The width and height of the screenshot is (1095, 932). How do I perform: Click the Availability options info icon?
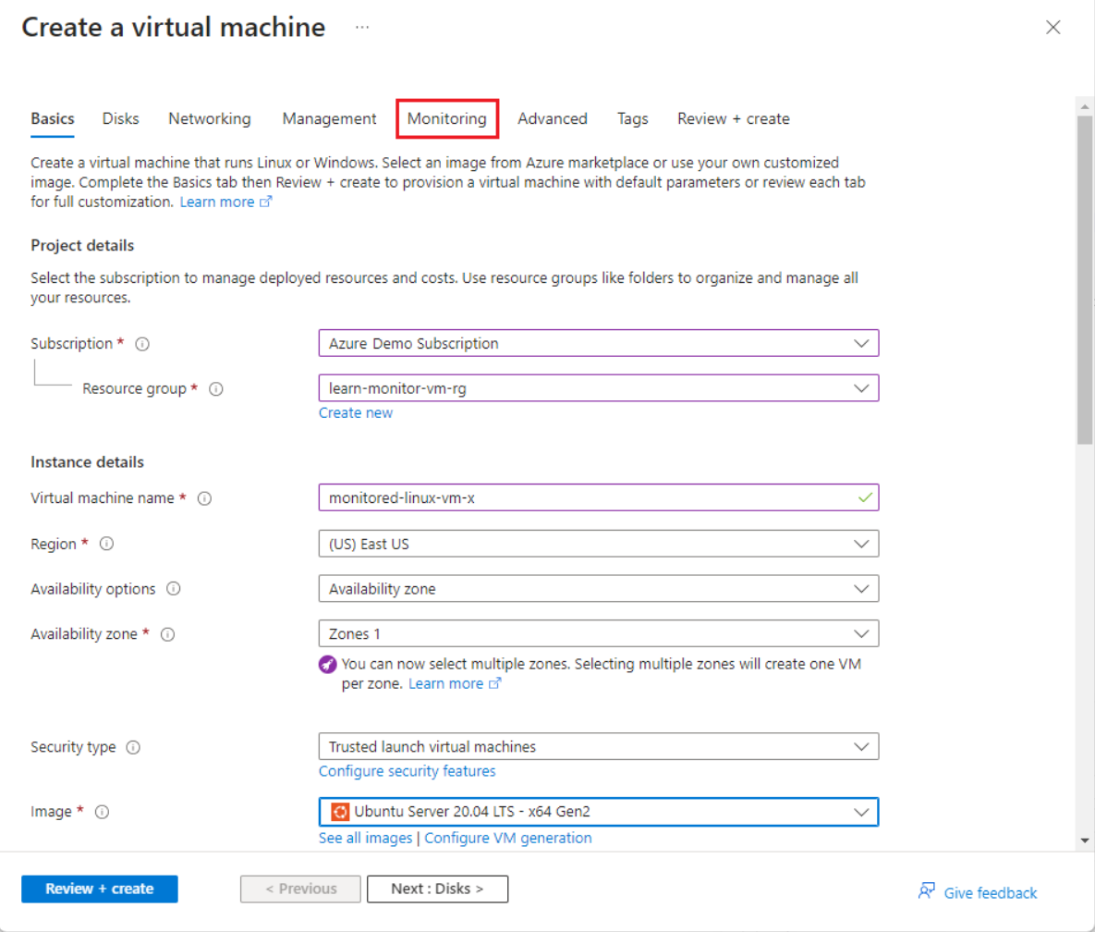(x=176, y=589)
